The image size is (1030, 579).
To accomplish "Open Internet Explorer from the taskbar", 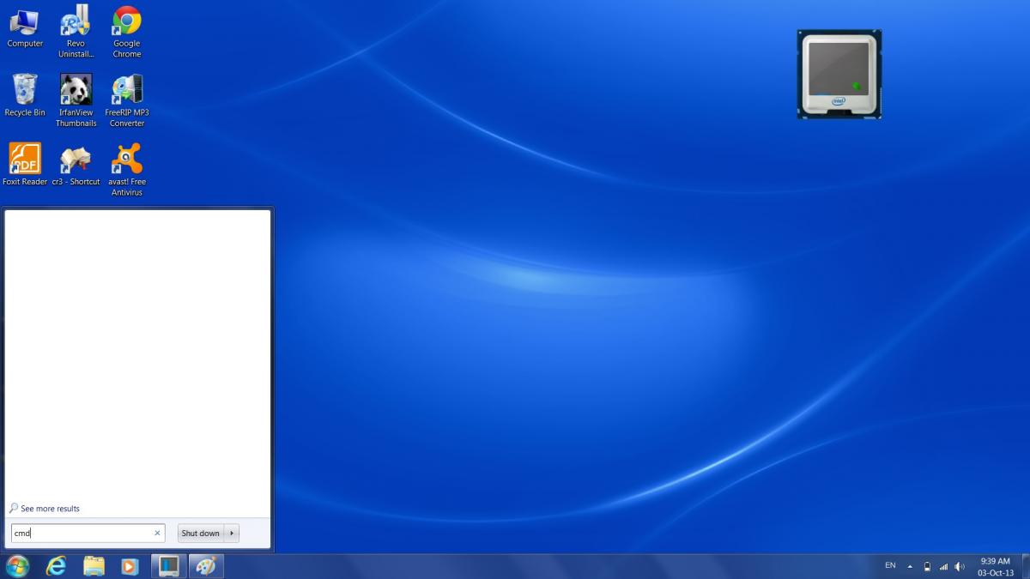I will tap(56, 566).
